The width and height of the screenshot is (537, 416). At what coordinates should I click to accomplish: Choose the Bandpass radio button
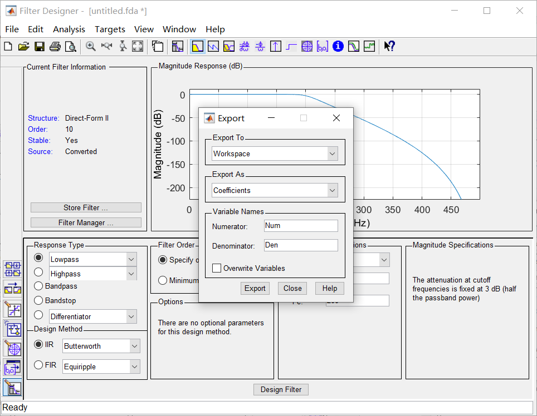(38, 286)
